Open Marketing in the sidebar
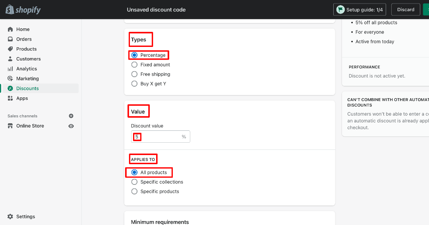The height and width of the screenshot is (225, 429). (28, 79)
